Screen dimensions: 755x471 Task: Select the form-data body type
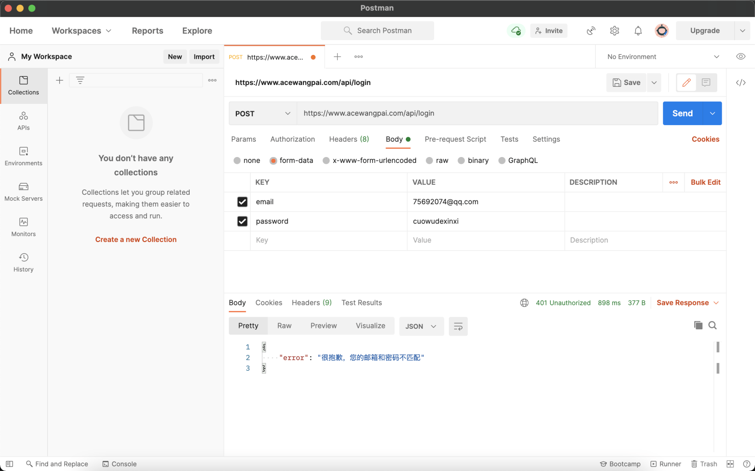tap(273, 161)
